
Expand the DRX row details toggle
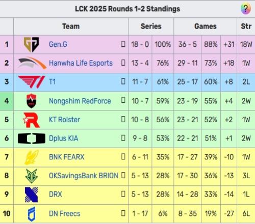pos(123,194)
